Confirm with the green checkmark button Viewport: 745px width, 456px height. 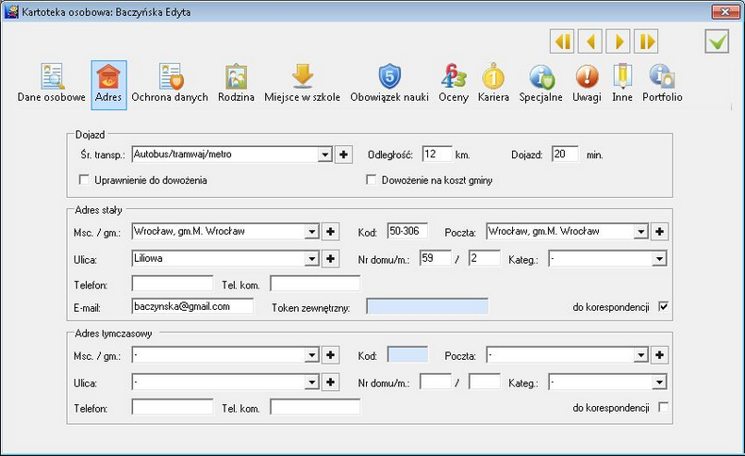pos(717,41)
